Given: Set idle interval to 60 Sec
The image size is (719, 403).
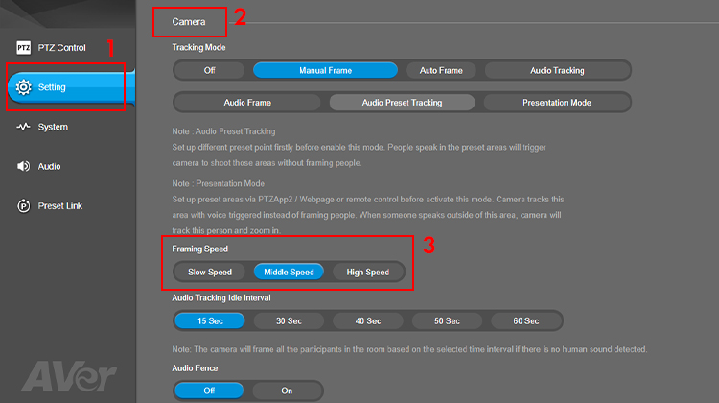Looking at the screenshot, I should (x=525, y=320).
